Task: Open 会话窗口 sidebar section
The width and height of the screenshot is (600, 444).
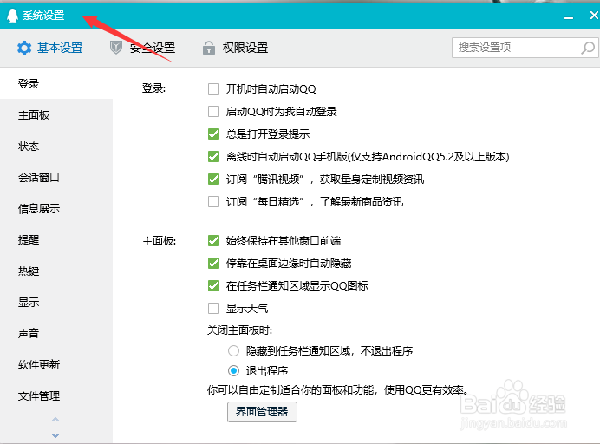Action: click(56, 177)
